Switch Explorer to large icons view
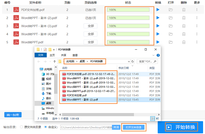The image size is (205, 134). 157,118
